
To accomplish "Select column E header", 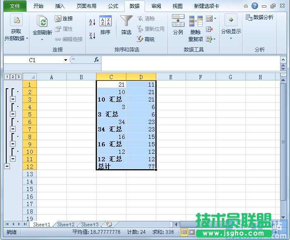I will [x=170, y=77].
